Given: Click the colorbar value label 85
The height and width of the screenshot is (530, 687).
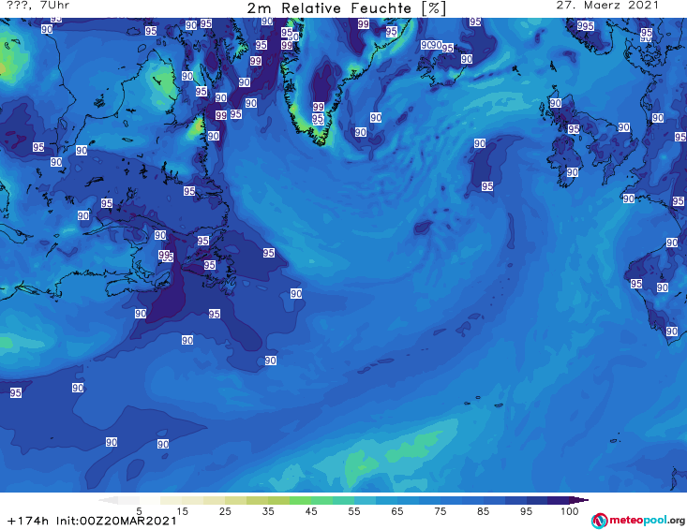Looking at the screenshot, I should 484,511.
